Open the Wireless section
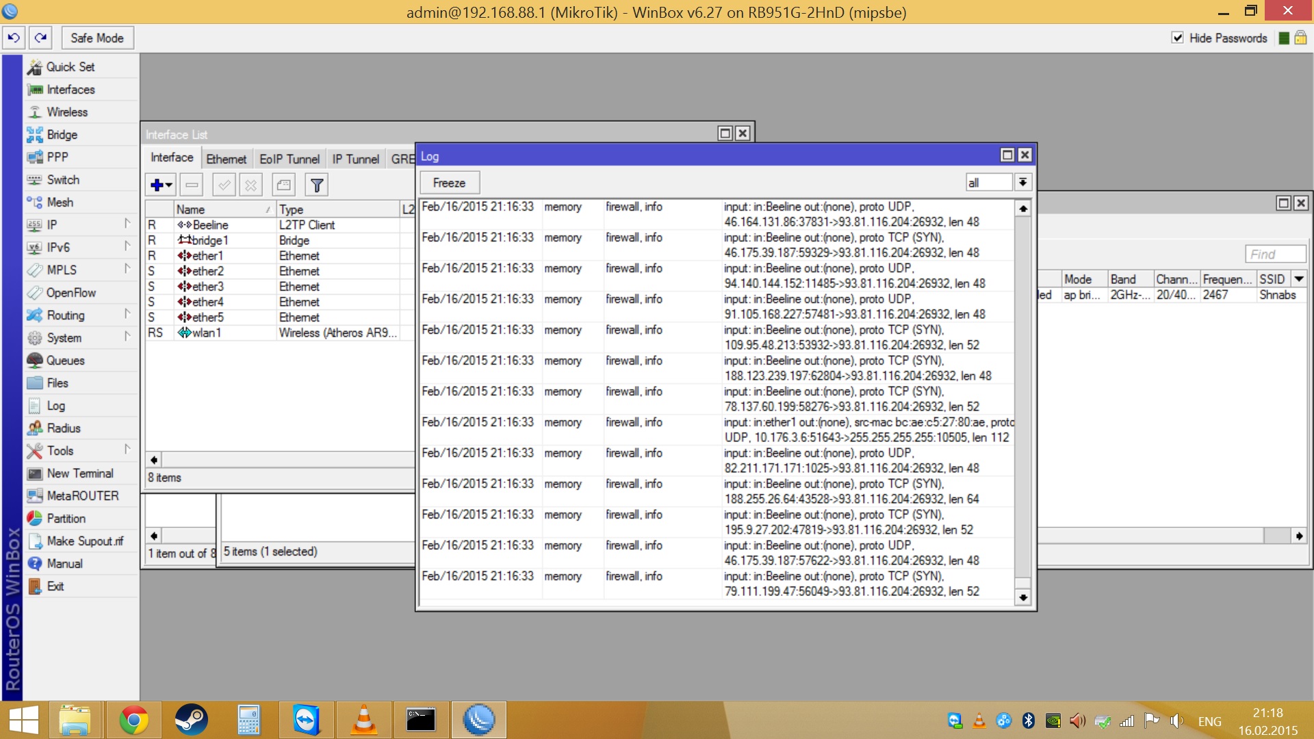Viewport: 1314px width, 739px height. (x=67, y=112)
